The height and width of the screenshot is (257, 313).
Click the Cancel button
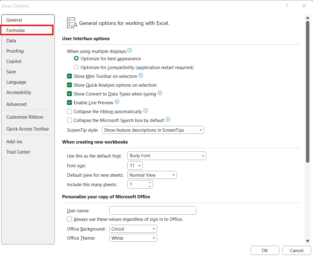click(297, 250)
